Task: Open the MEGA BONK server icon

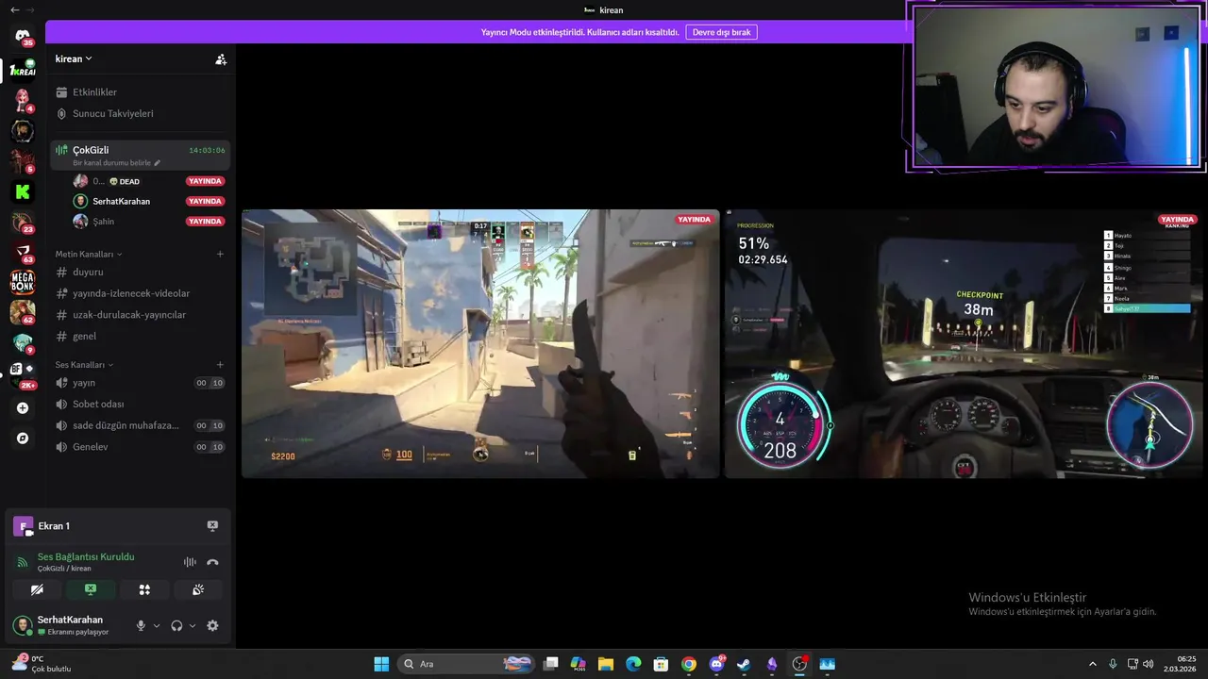Action: [x=23, y=281]
